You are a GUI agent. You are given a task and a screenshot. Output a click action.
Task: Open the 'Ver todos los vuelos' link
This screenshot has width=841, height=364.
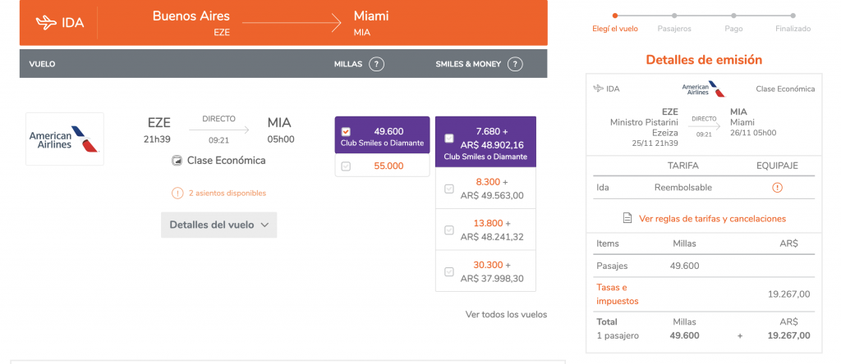[x=506, y=315]
